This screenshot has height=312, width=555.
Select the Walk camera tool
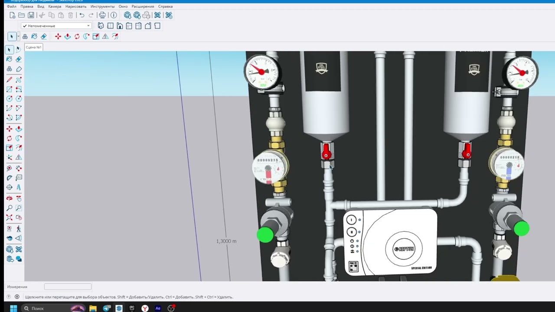pyautogui.click(x=19, y=229)
